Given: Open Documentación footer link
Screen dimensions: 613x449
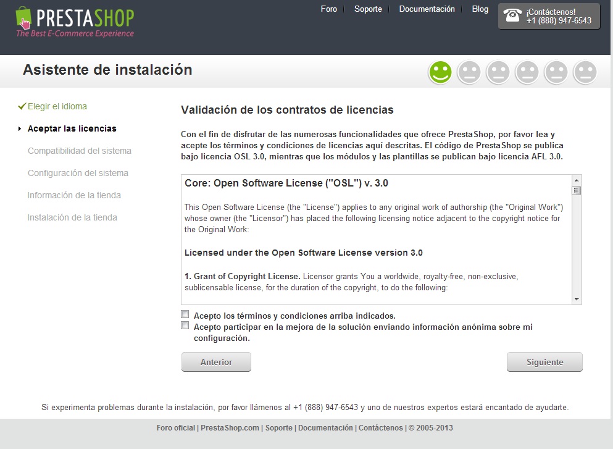Looking at the screenshot, I should pos(325,428).
